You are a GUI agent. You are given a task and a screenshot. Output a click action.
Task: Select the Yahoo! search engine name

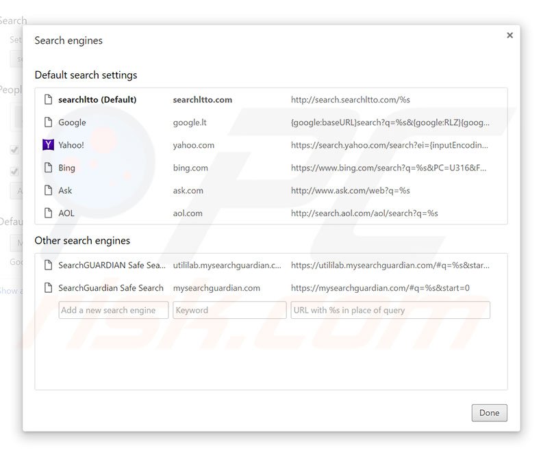(x=71, y=145)
